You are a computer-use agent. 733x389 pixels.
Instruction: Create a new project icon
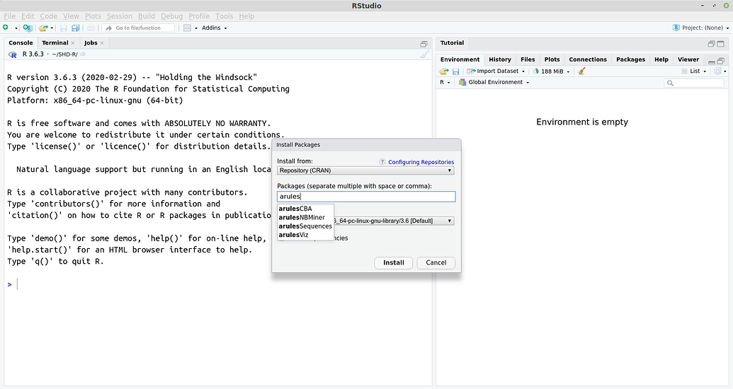(28, 28)
